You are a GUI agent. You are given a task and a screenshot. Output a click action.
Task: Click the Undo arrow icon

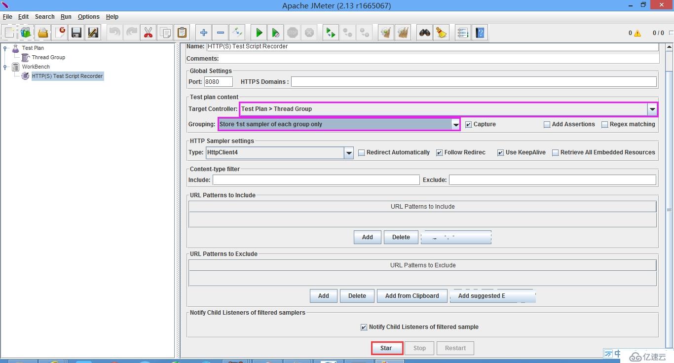point(115,33)
